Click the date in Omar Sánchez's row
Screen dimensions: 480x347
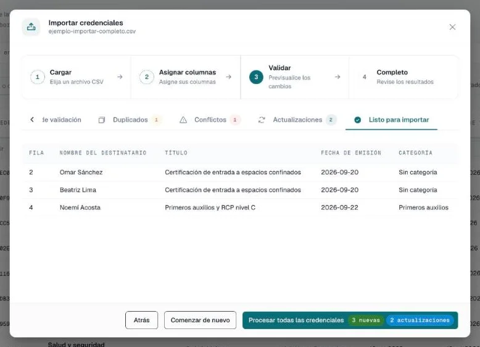pyautogui.click(x=339, y=172)
